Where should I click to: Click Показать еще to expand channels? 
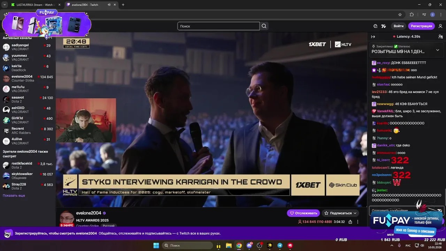[x=14, y=196]
